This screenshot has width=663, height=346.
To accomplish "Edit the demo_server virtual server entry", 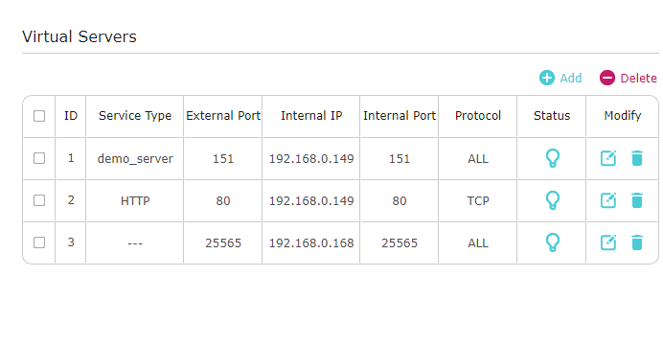I will (608, 158).
